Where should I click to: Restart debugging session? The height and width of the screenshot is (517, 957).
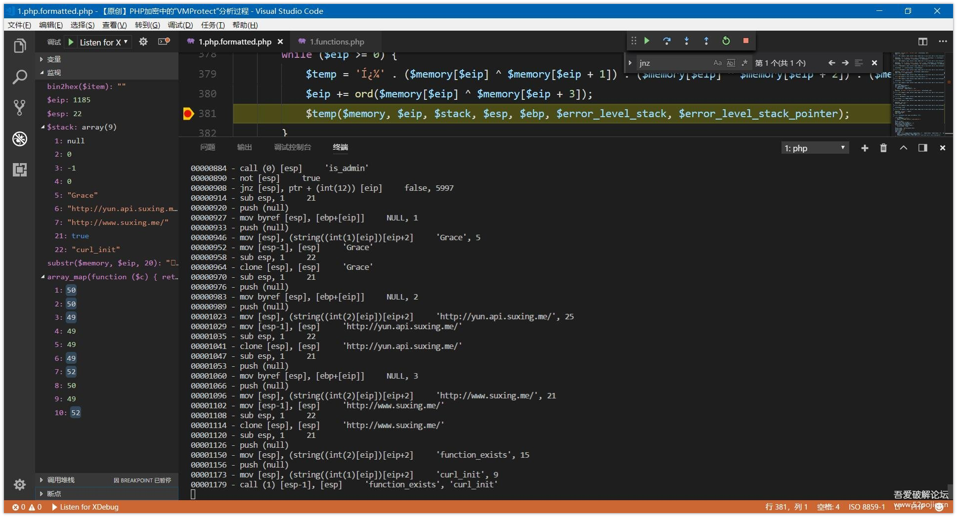coord(726,41)
